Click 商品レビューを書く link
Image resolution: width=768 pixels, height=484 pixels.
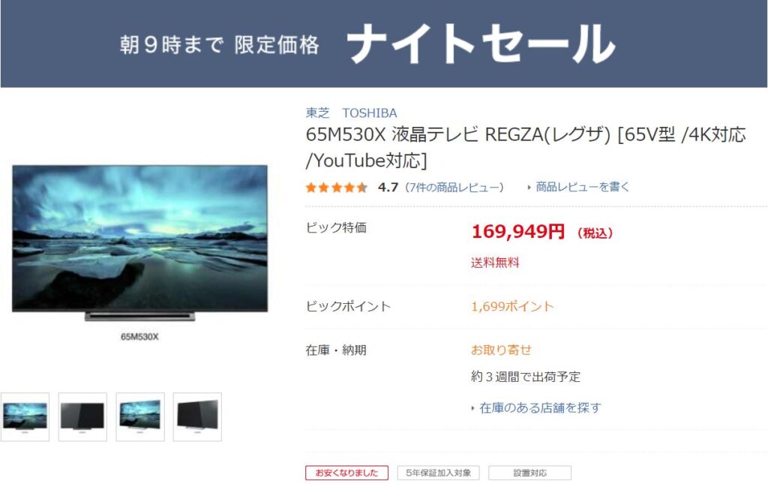[x=582, y=187]
